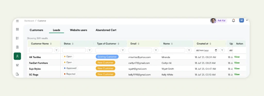This screenshot has height=96, width=264.
Task: Click the Name column filter funnel icon
Action: coord(189,50)
